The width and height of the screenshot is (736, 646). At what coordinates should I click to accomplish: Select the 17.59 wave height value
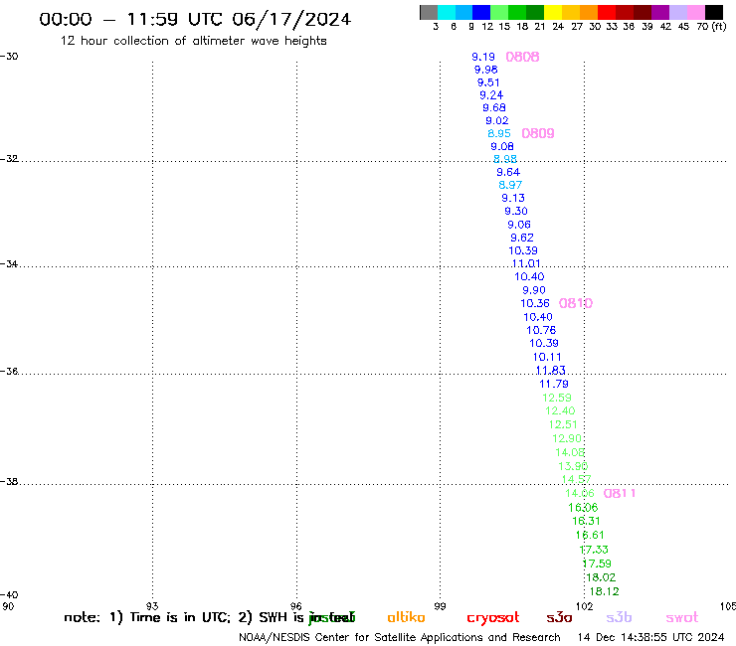click(x=597, y=564)
